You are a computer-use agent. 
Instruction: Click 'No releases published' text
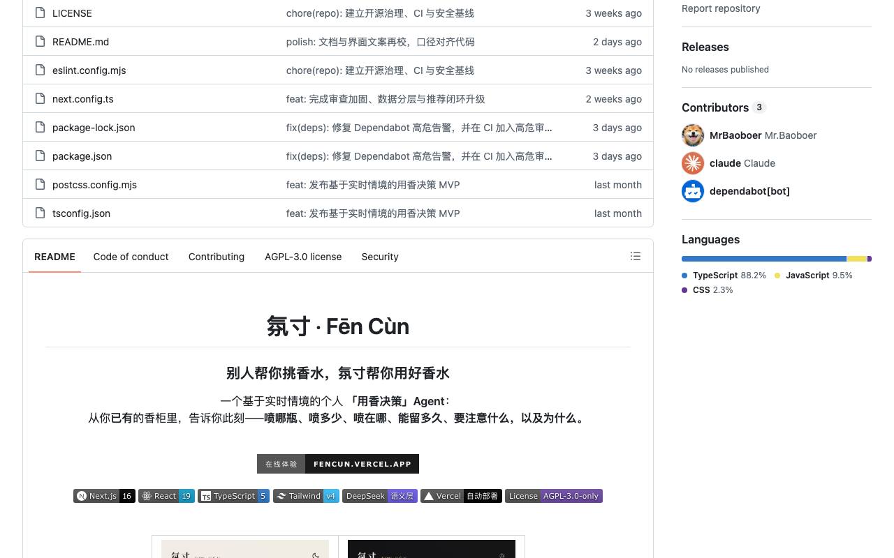(725, 70)
